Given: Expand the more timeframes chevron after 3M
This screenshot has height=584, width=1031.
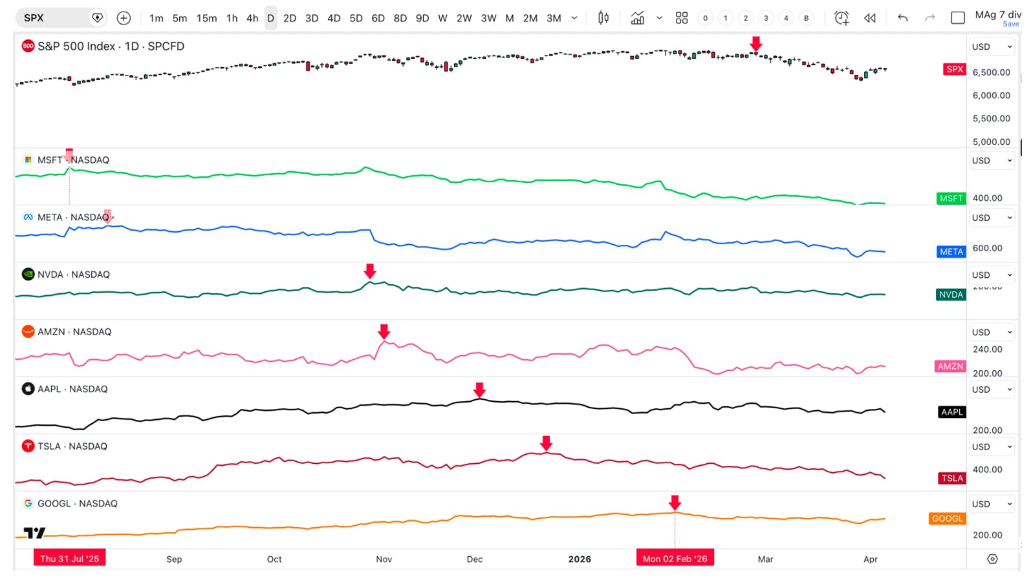Looking at the screenshot, I should coord(574,18).
